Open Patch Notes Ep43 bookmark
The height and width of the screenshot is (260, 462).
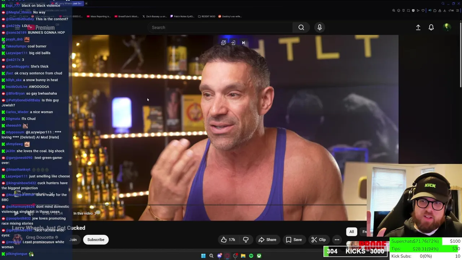coord(182,16)
